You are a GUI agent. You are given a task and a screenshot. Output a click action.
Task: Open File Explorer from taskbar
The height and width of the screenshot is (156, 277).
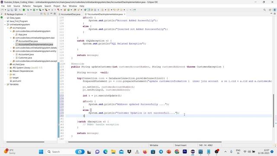[113, 152]
